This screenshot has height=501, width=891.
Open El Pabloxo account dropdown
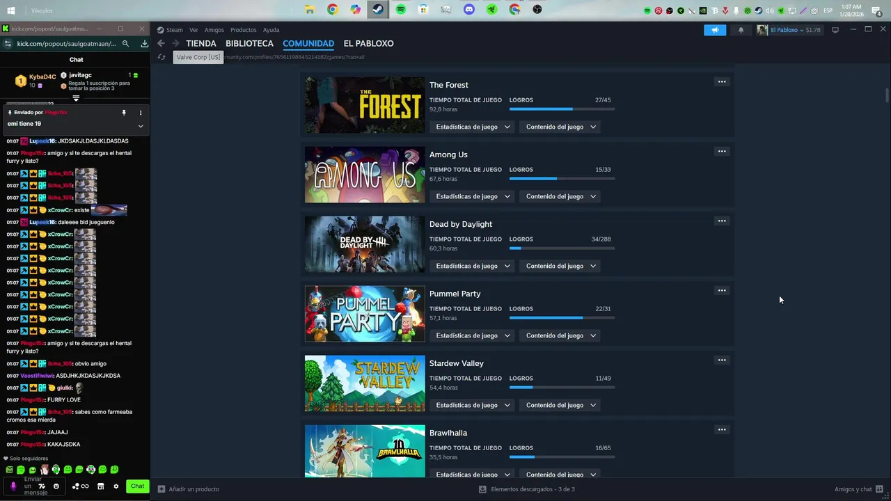click(790, 30)
